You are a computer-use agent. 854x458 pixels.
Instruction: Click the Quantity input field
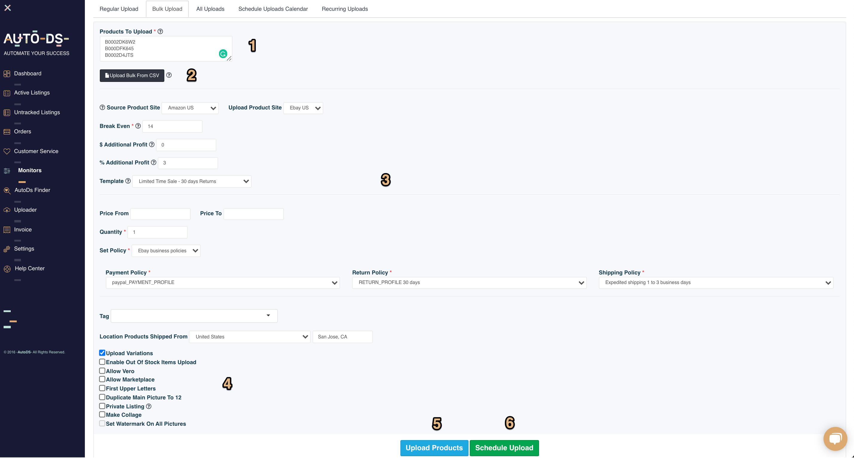click(157, 232)
